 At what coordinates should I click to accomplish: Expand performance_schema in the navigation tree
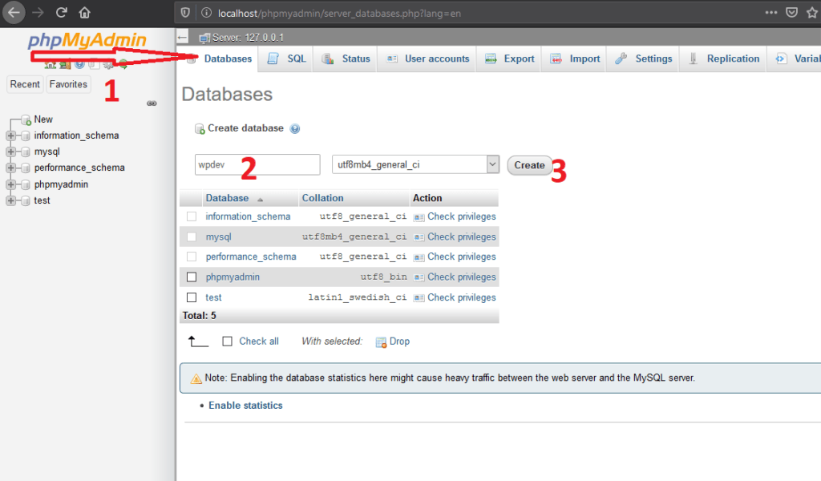(x=10, y=168)
